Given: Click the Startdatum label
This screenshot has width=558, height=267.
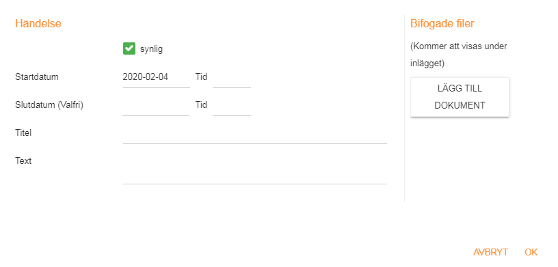Looking at the screenshot, I should (x=37, y=76).
